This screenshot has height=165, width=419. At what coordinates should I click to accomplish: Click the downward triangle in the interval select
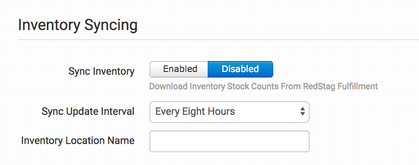(302, 114)
